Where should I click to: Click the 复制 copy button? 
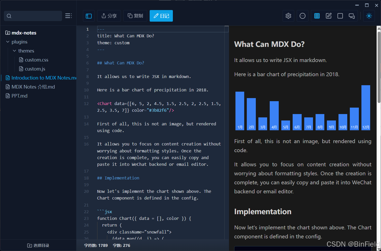pos(135,16)
